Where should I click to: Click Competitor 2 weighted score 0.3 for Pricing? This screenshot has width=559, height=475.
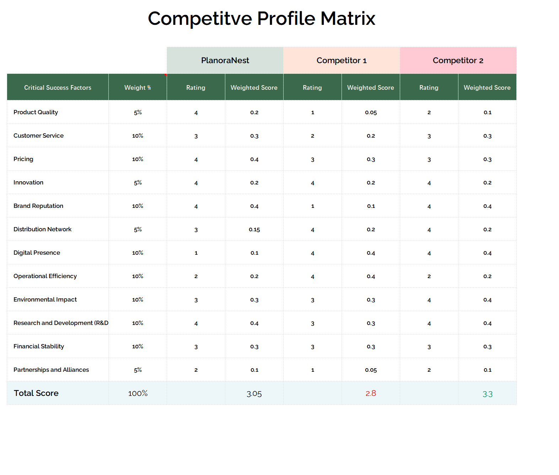tap(488, 159)
